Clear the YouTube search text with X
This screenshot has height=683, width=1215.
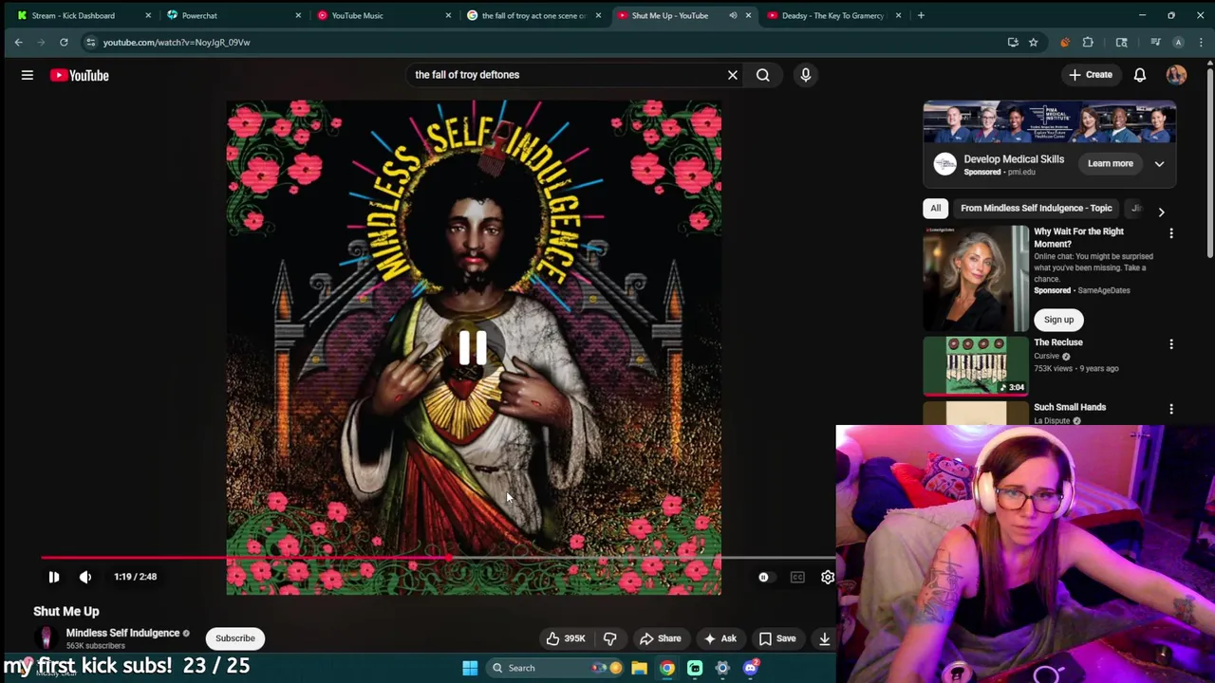pos(733,75)
